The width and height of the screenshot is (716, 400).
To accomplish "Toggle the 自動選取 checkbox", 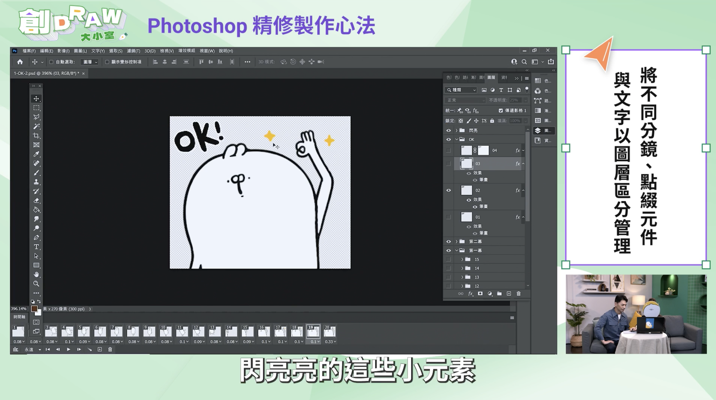I will coord(51,62).
